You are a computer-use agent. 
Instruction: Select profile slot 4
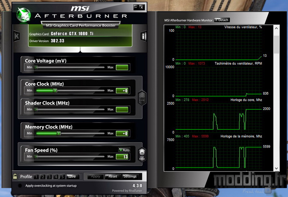[x=56, y=177]
